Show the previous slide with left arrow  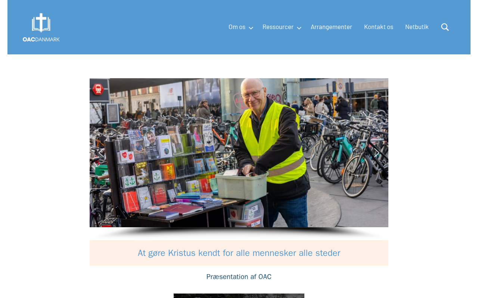click(101, 153)
